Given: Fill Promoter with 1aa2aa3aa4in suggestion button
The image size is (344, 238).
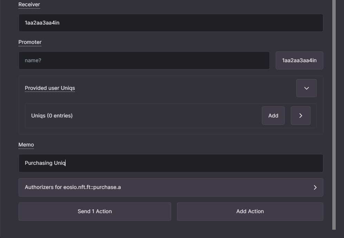Looking at the screenshot, I should 299,60.
